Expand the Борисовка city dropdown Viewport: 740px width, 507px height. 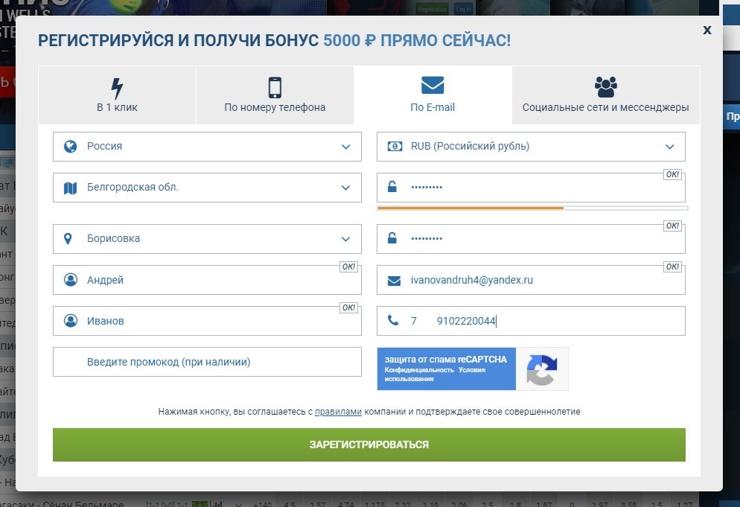click(207, 239)
